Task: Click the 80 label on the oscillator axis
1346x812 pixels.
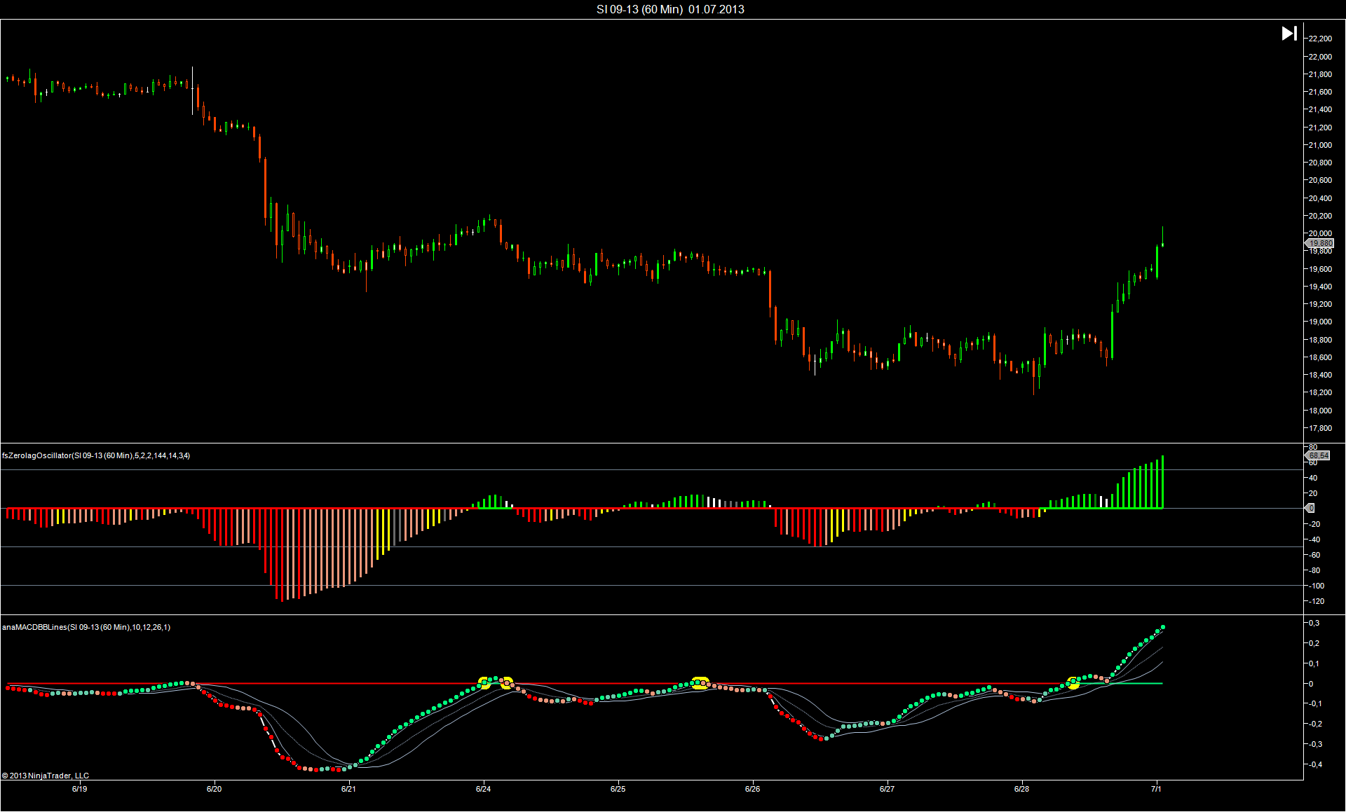Action: coord(1313,447)
